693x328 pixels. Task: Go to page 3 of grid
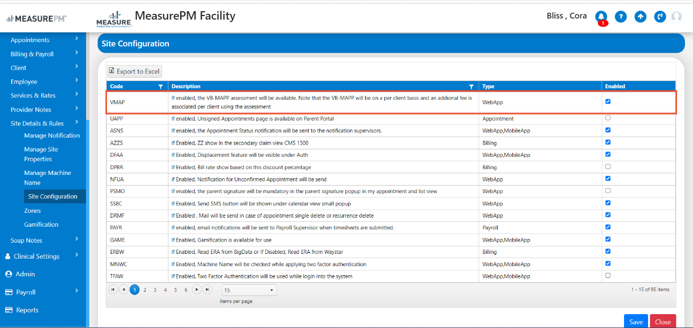click(x=155, y=290)
